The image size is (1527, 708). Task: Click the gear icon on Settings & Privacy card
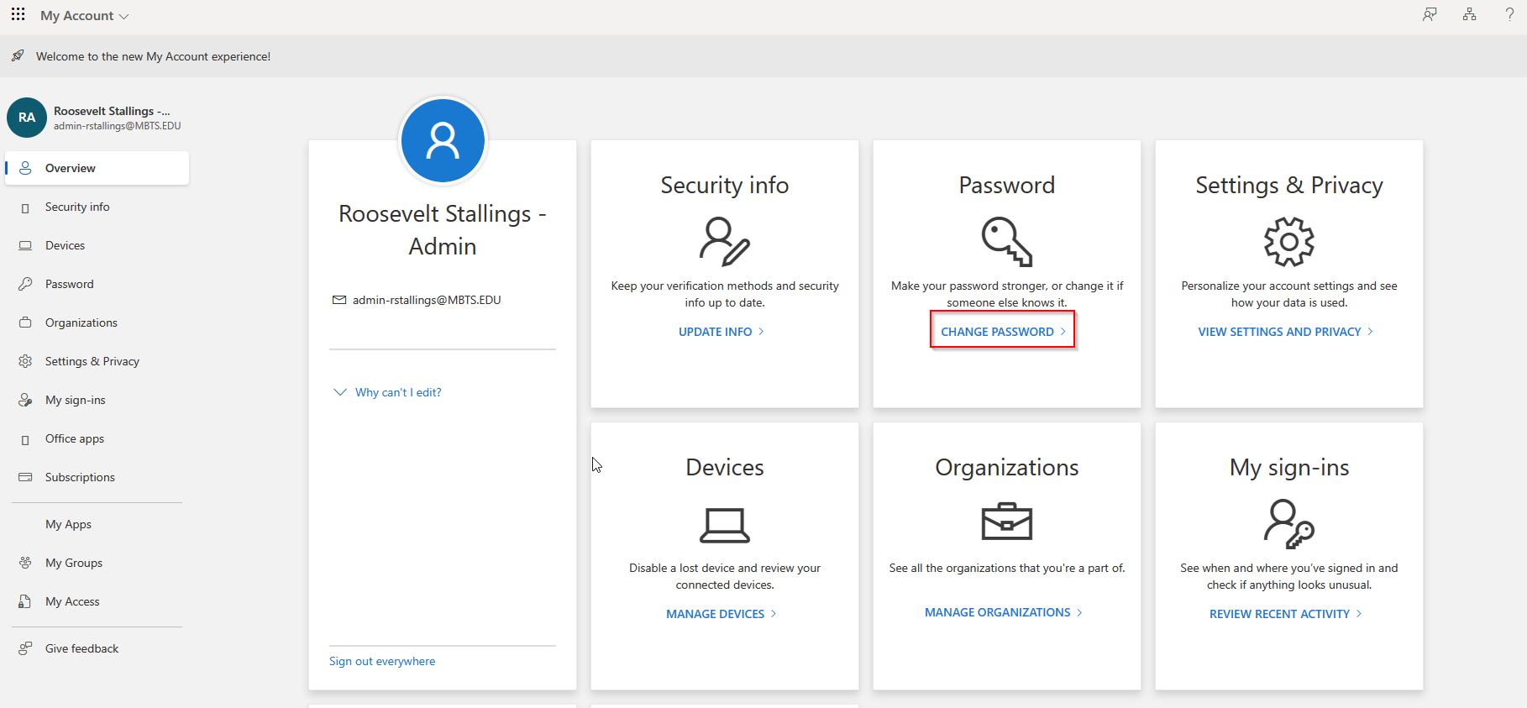click(x=1288, y=241)
